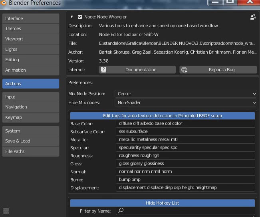The image size is (260, 217).
Task: Switch to the Interface preferences tab
Action: [31, 18]
